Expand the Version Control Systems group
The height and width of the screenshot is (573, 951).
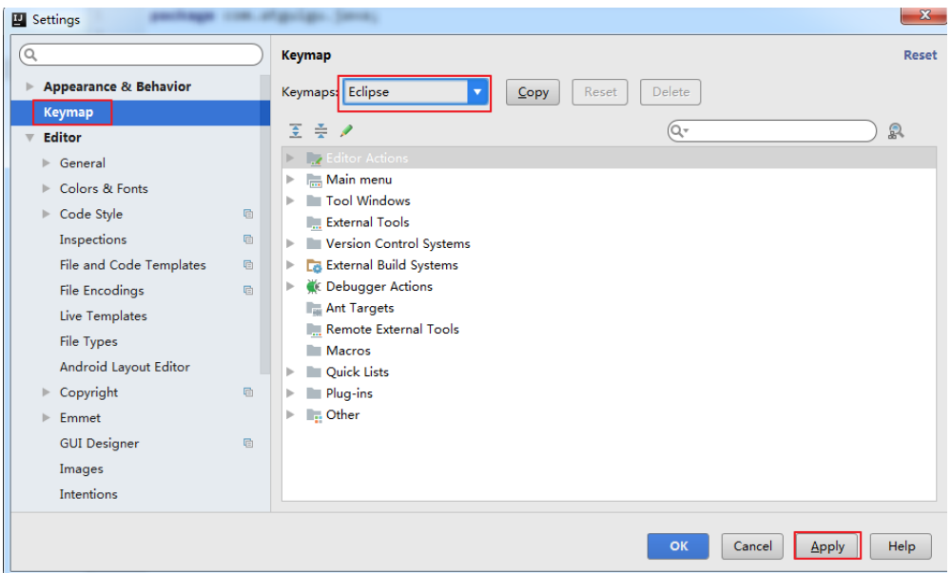coord(290,243)
